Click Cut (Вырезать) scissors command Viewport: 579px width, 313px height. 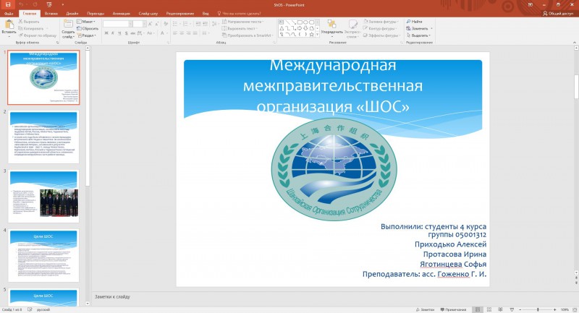[x=29, y=22]
